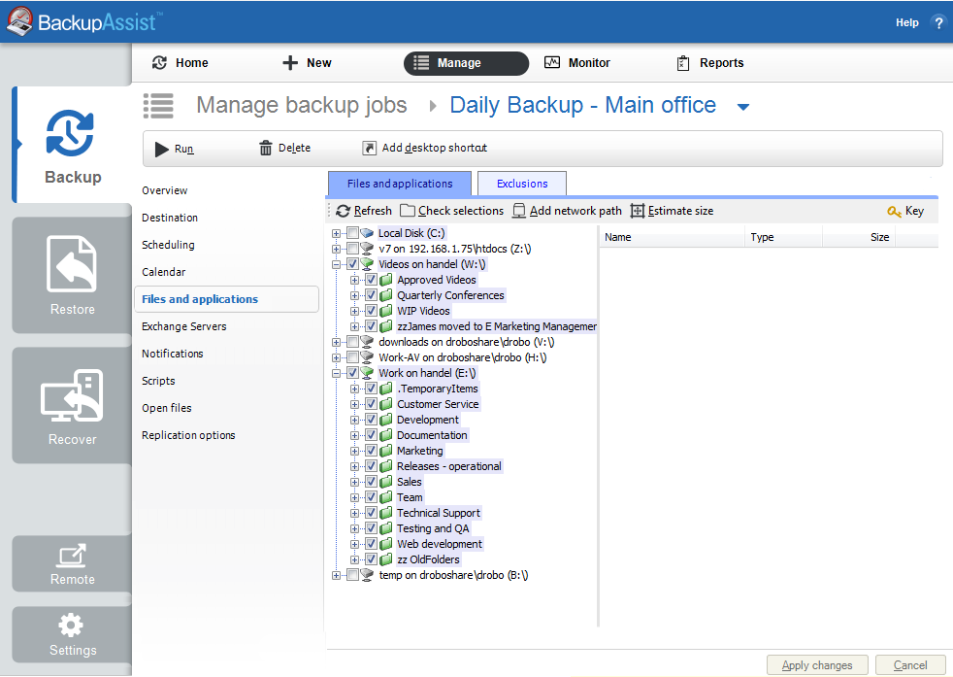953x677 pixels.
Task: Click the Run play icon
Action: (x=162, y=149)
